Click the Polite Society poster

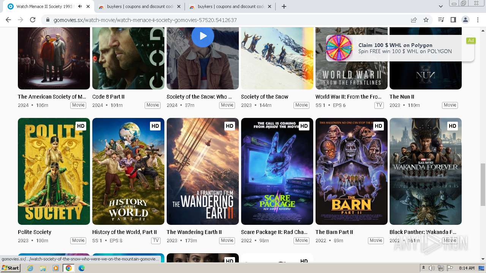coord(54,171)
